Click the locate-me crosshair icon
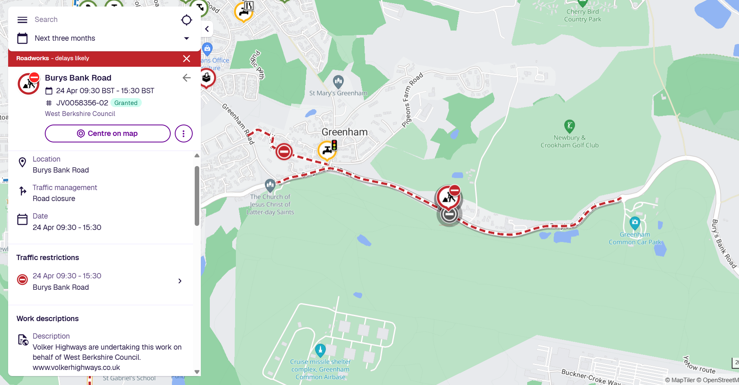739x385 pixels. tap(186, 20)
